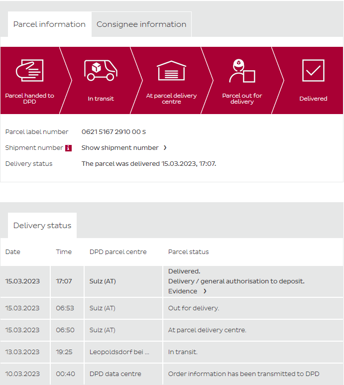Screen dimensions: 344x385
Task: Click the Parcel status column header
Action: pyautogui.click(x=189, y=252)
